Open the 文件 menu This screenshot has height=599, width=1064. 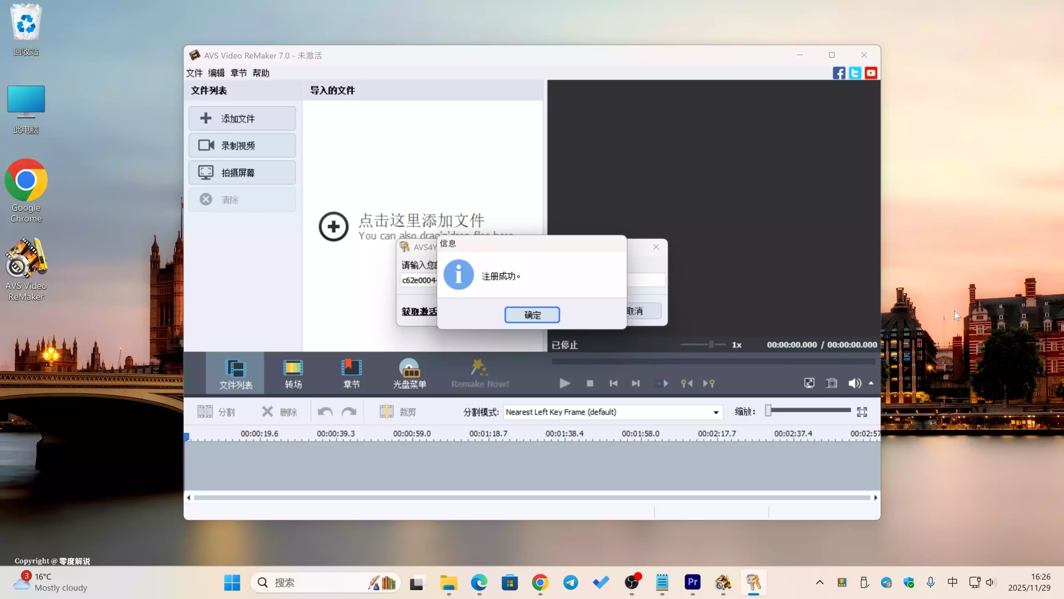tap(194, 73)
